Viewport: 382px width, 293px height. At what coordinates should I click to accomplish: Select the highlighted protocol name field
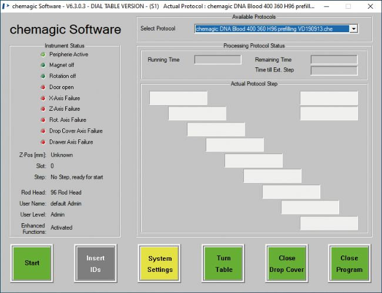pos(272,29)
